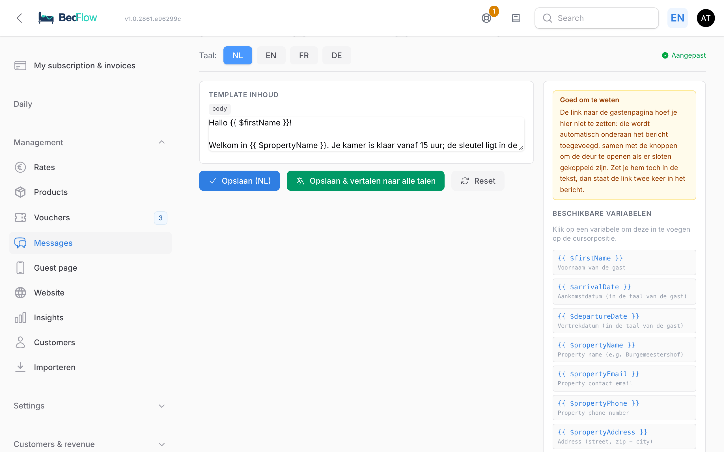Viewport: 724px width, 452px height.
Task: Click the Importeren download icon
Action: [x=20, y=367]
